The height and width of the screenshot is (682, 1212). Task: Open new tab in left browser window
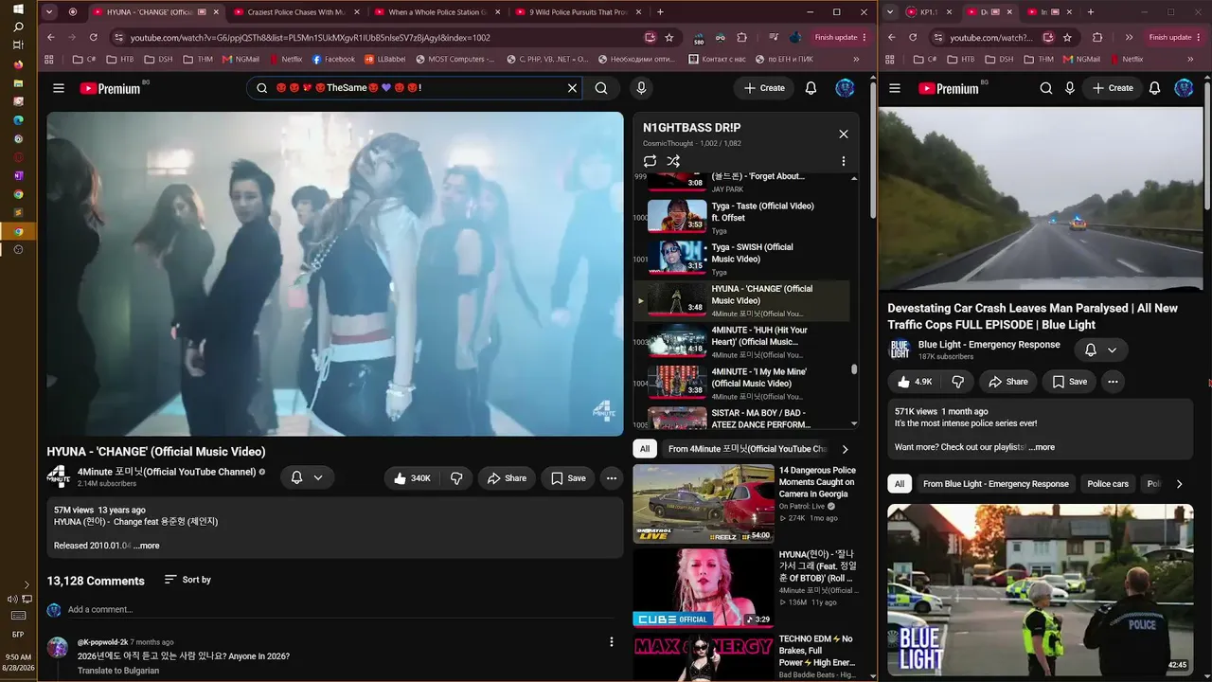tap(660, 12)
